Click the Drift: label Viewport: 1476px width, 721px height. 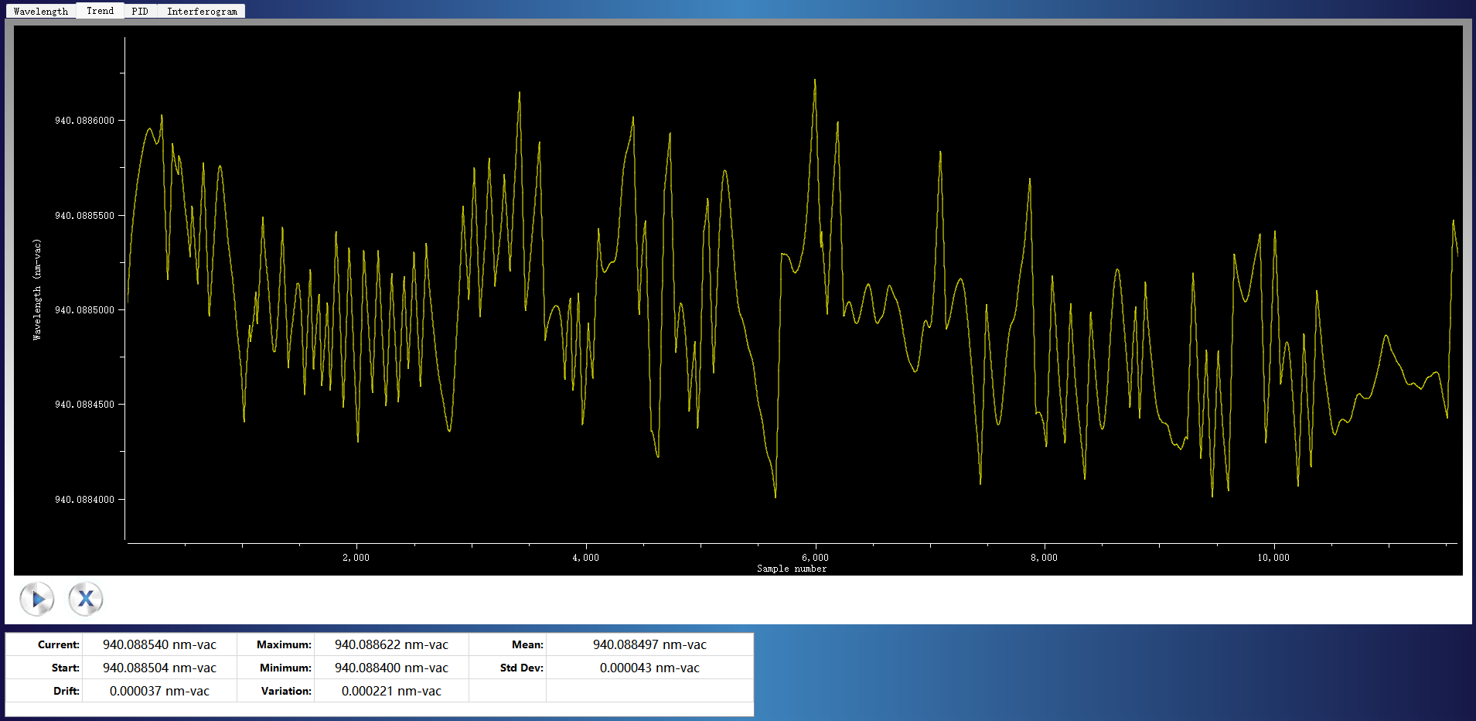(x=66, y=691)
